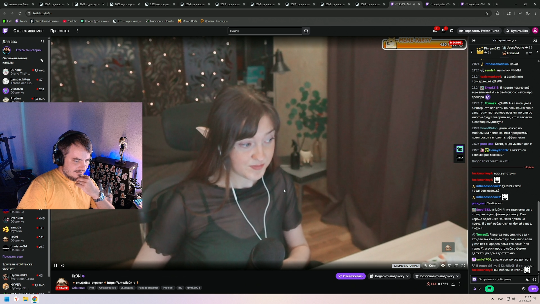Click the Отслеживать follow button

click(350, 276)
